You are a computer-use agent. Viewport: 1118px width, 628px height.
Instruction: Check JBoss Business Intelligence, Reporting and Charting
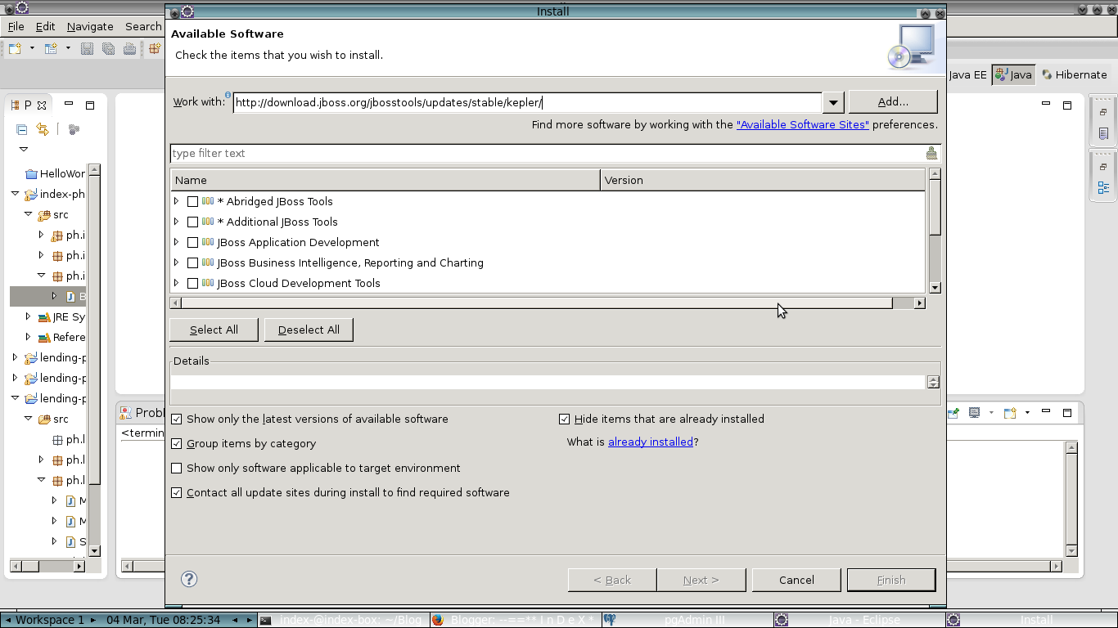click(x=192, y=262)
